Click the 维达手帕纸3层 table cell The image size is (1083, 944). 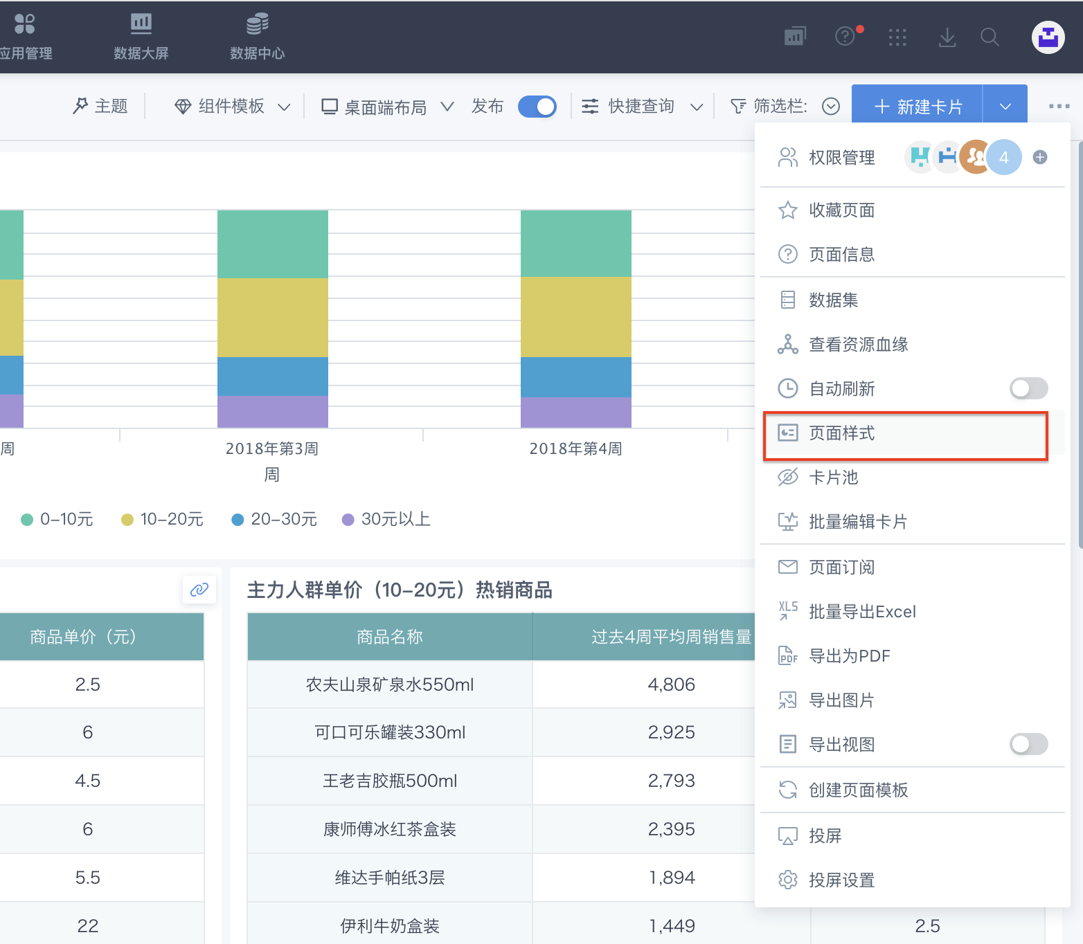coord(390,878)
